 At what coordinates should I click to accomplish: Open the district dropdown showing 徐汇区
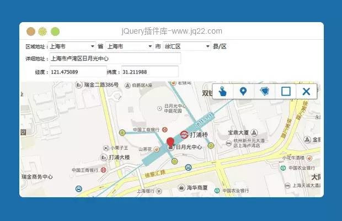point(187,46)
